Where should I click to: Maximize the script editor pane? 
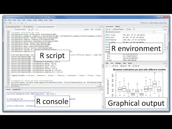click(102, 27)
